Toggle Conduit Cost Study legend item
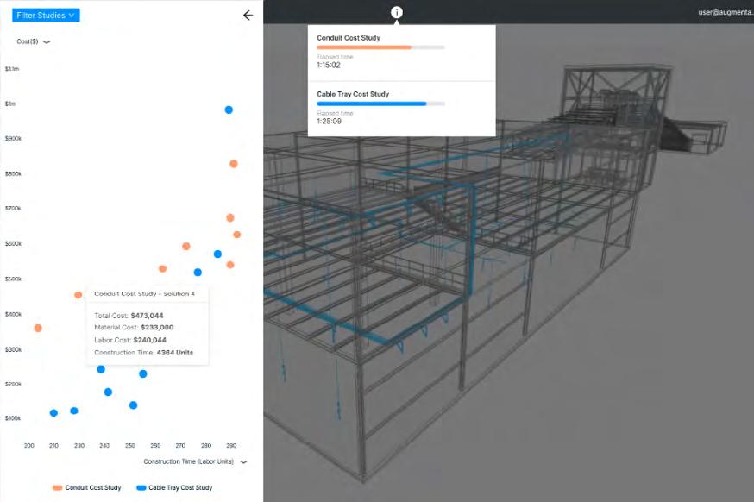This screenshot has height=502, width=754. (86, 488)
